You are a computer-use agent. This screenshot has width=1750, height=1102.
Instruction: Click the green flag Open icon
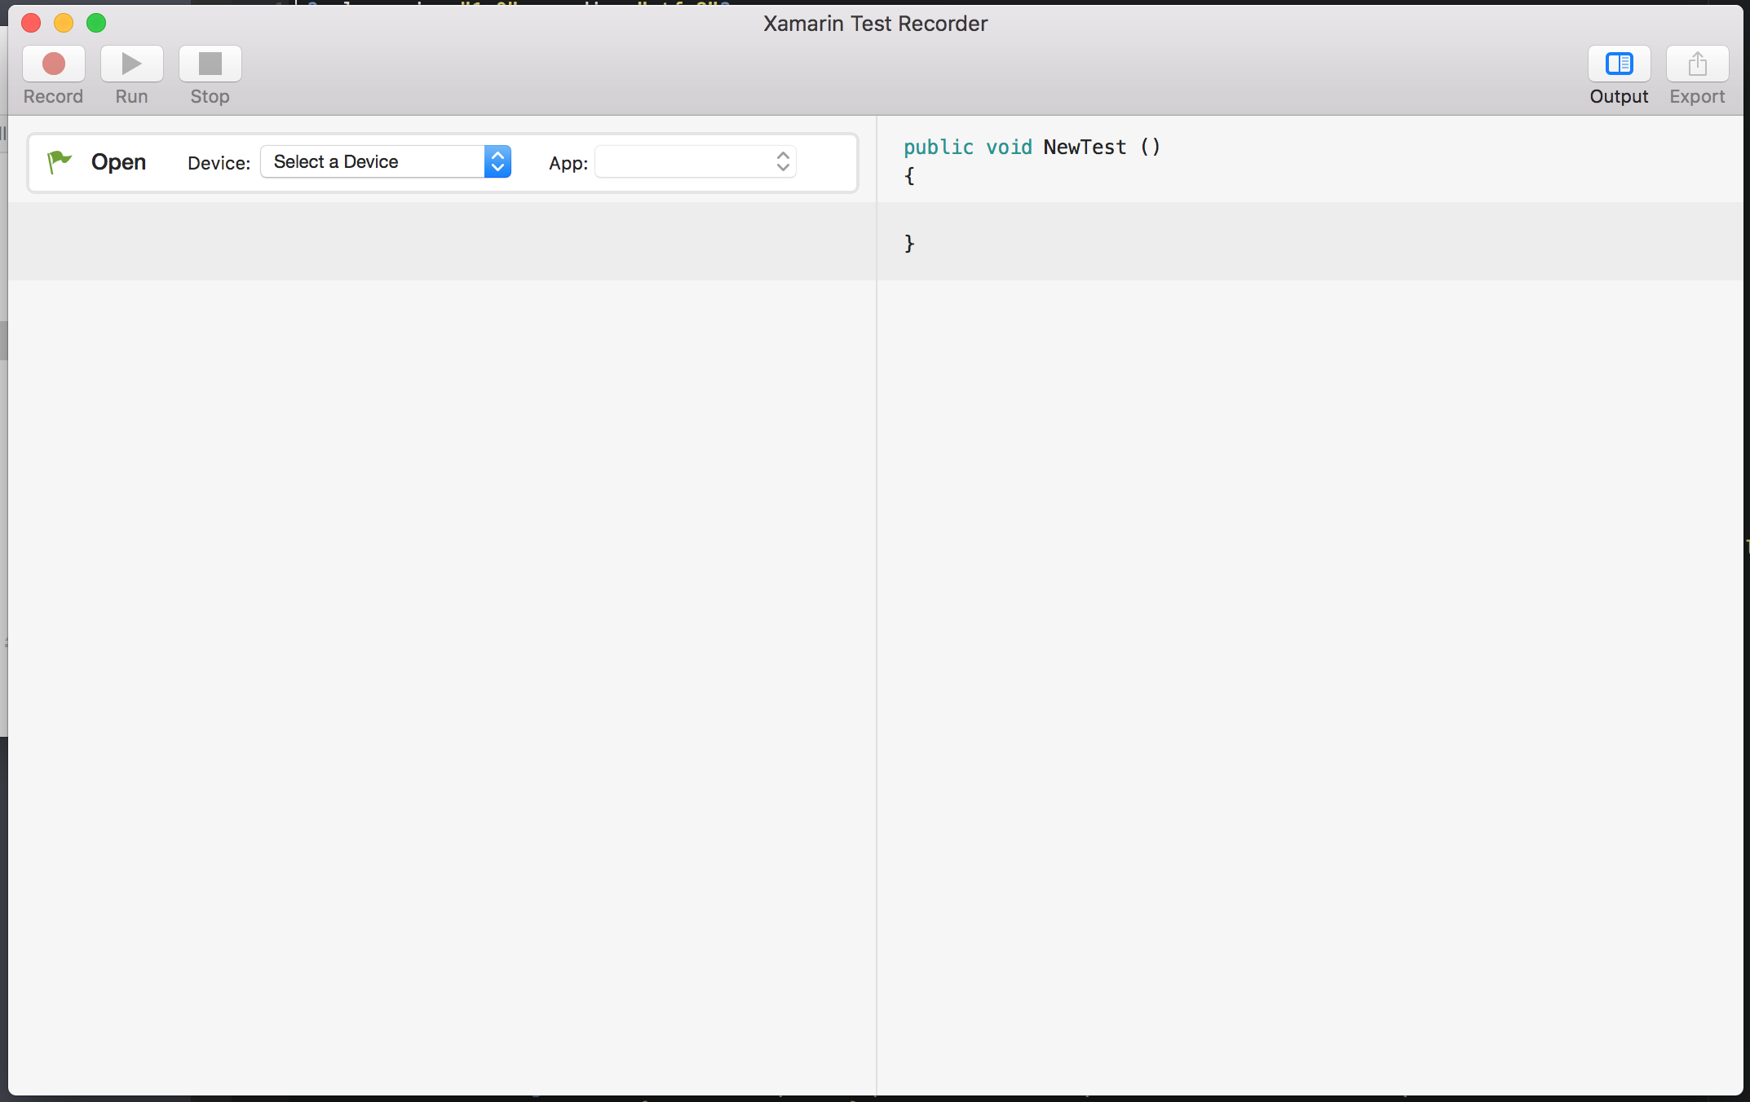click(x=60, y=162)
